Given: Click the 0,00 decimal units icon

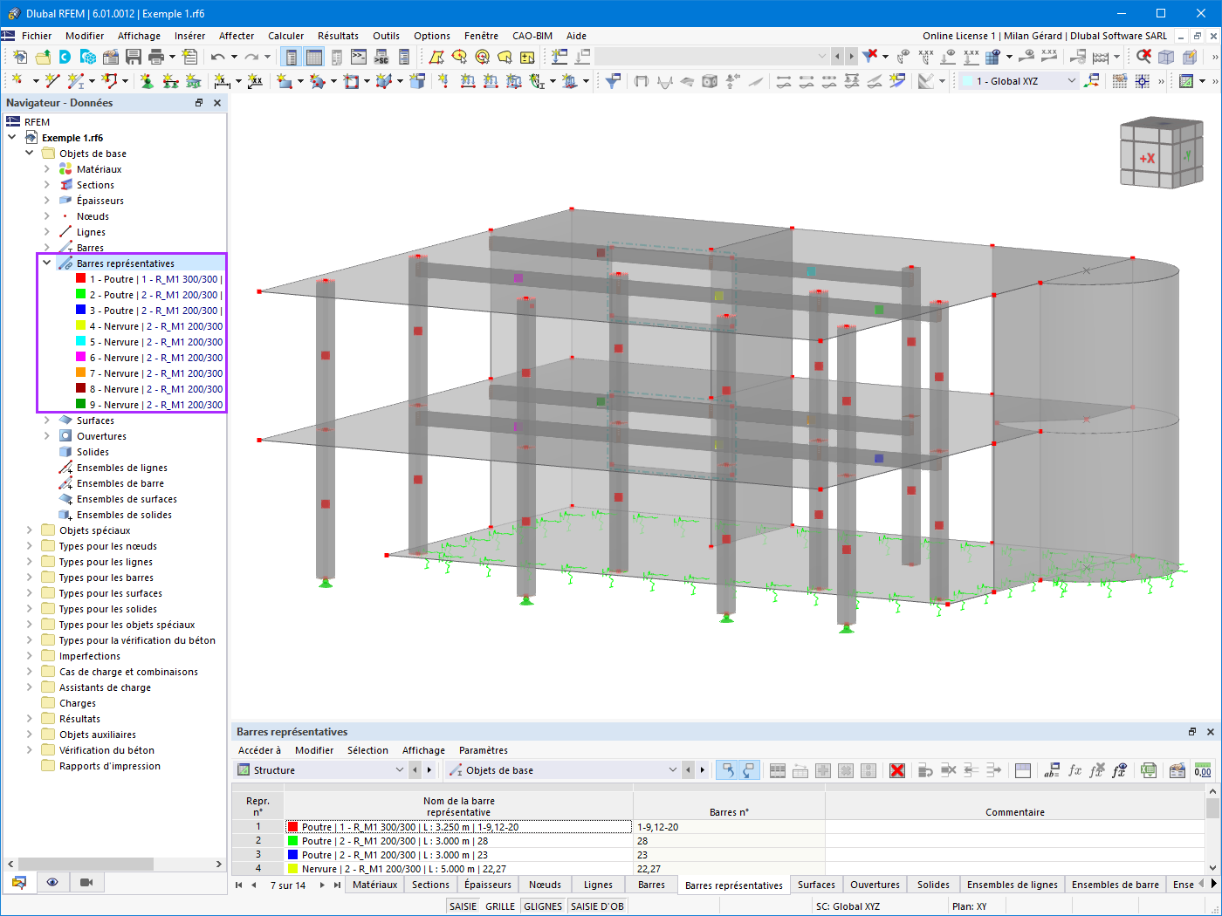Looking at the screenshot, I should (x=1203, y=770).
